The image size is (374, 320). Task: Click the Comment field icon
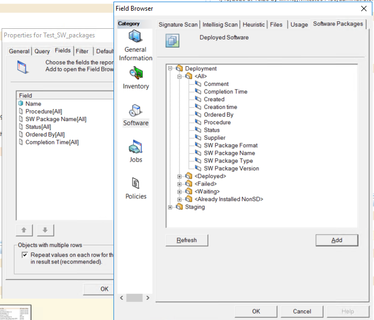point(198,84)
